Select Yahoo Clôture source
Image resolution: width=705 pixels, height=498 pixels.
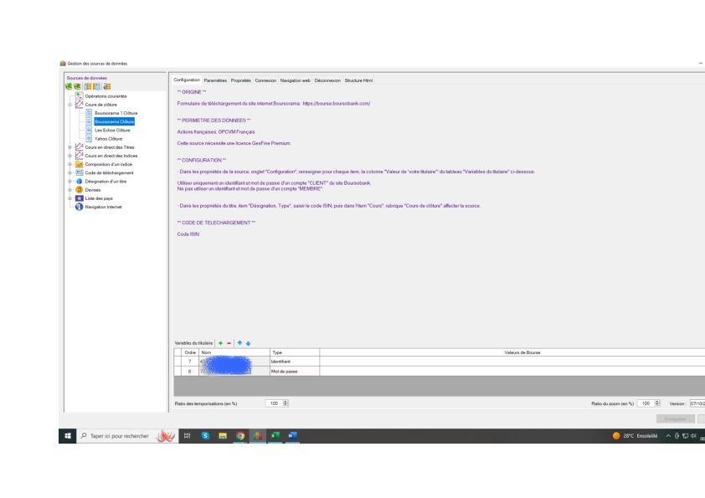tap(110, 139)
